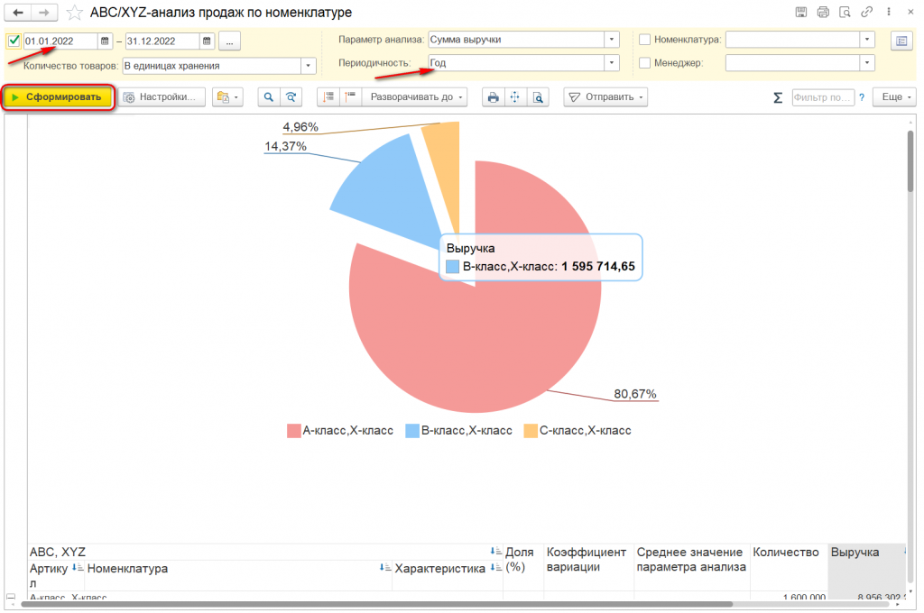Go back with the left arrow button
Image resolution: width=924 pixels, height=613 pixels.
[x=18, y=13]
